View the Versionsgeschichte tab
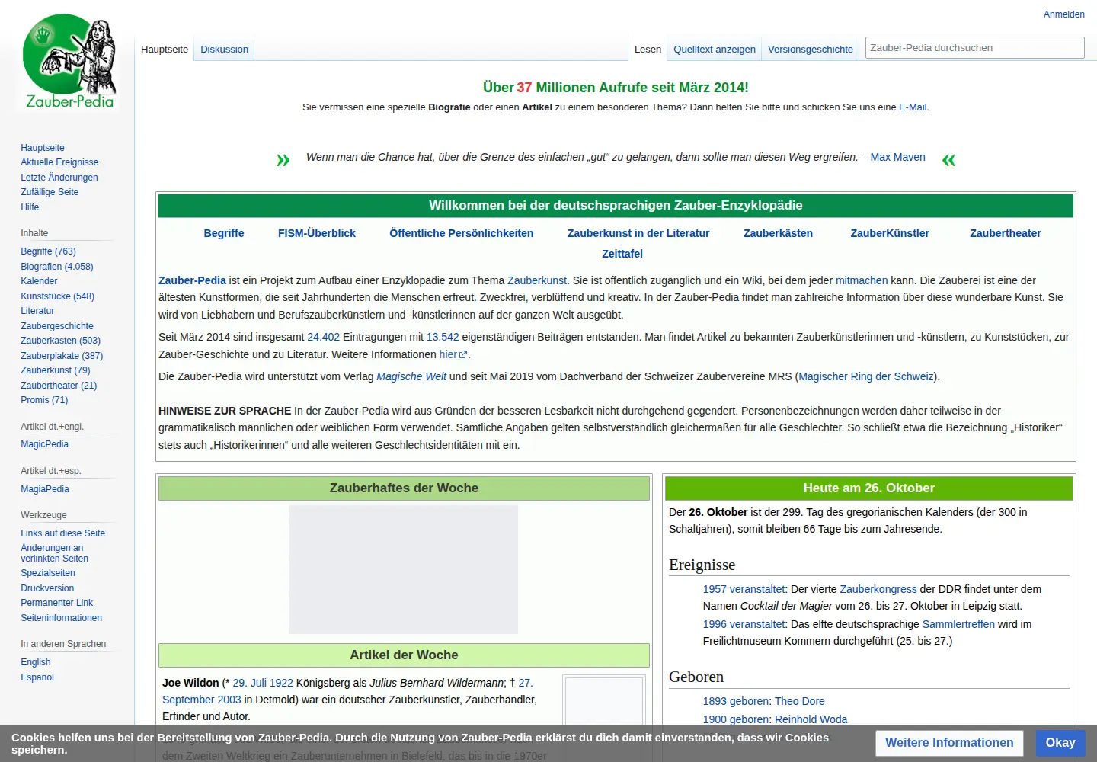 (811, 49)
